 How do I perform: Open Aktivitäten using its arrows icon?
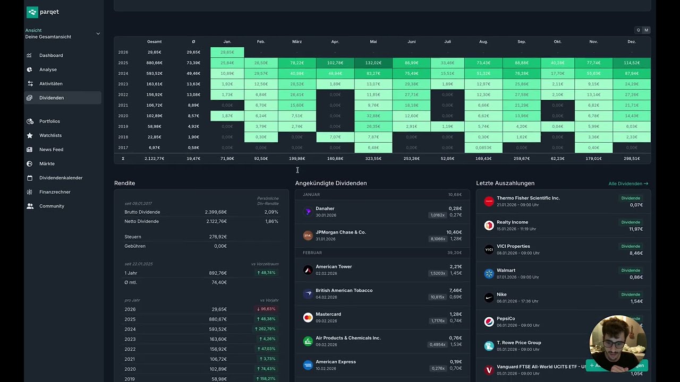pyautogui.click(x=30, y=84)
